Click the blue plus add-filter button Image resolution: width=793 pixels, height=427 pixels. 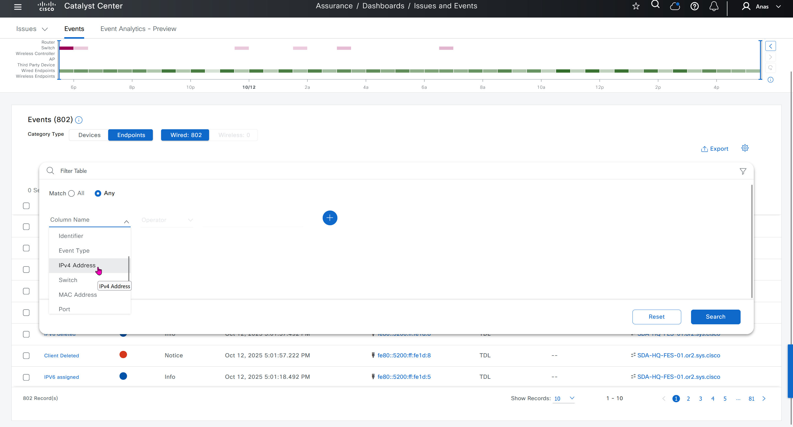coord(330,218)
